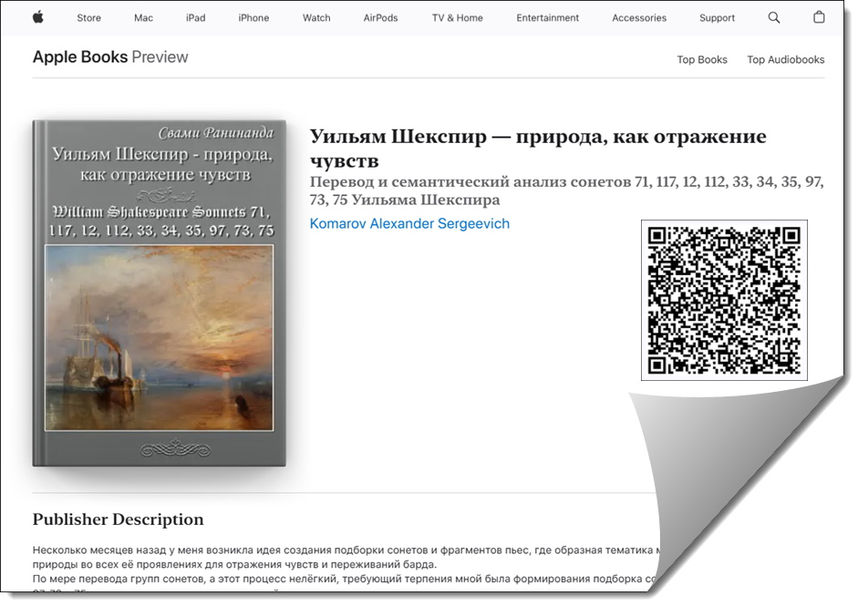
Task: Open the Watch menu item
Action: [316, 18]
